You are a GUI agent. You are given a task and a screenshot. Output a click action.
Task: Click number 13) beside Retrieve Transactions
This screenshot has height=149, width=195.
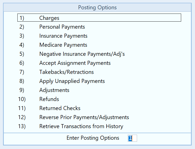pos(22,126)
